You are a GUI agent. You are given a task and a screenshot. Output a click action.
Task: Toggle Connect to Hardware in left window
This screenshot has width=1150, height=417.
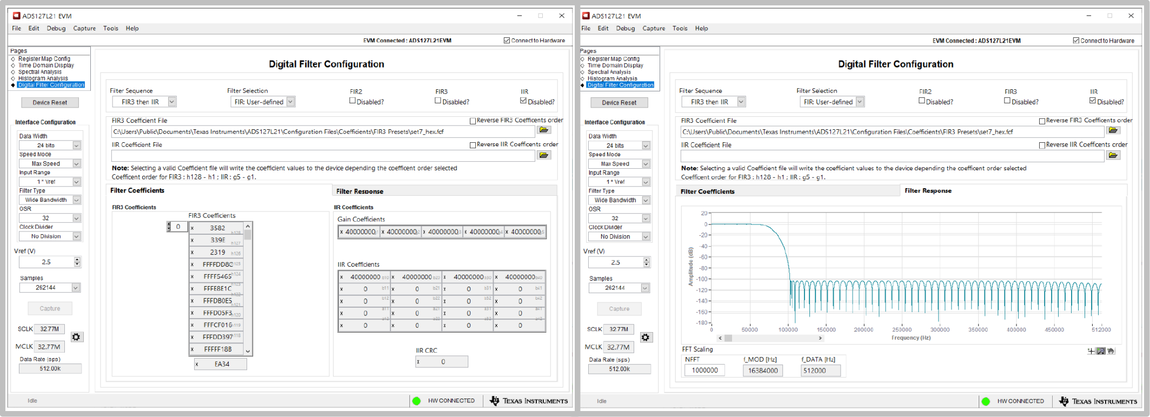[x=507, y=41]
